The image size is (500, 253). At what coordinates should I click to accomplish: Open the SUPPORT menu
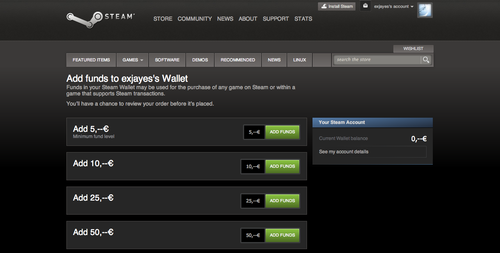pyautogui.click(x=276, y=19)
